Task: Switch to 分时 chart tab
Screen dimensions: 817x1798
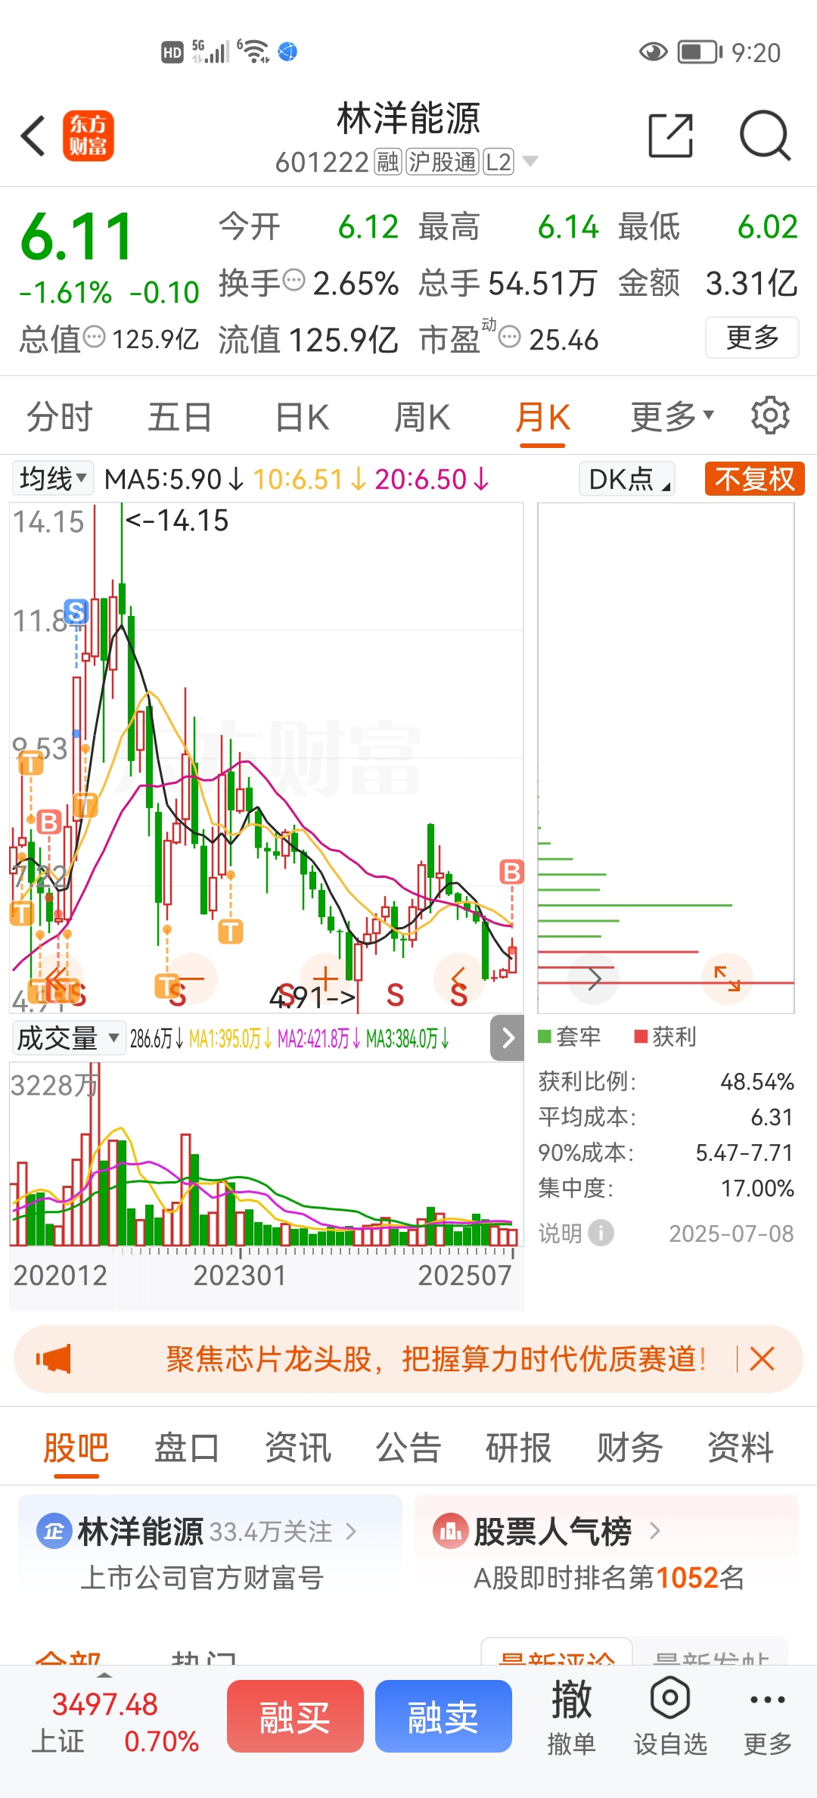Action: [59, 417]
